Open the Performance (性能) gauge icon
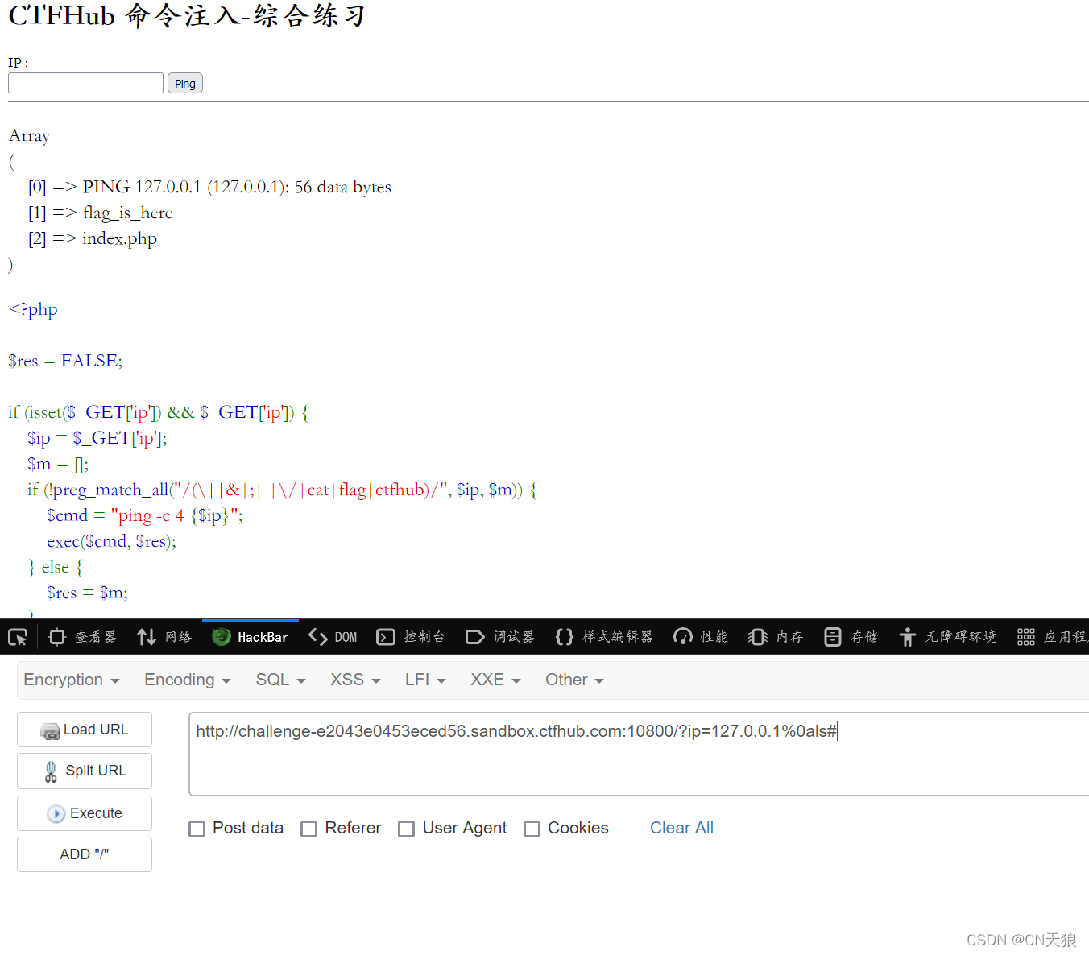This screenshot has height=955, width=1089. (683, 637)
